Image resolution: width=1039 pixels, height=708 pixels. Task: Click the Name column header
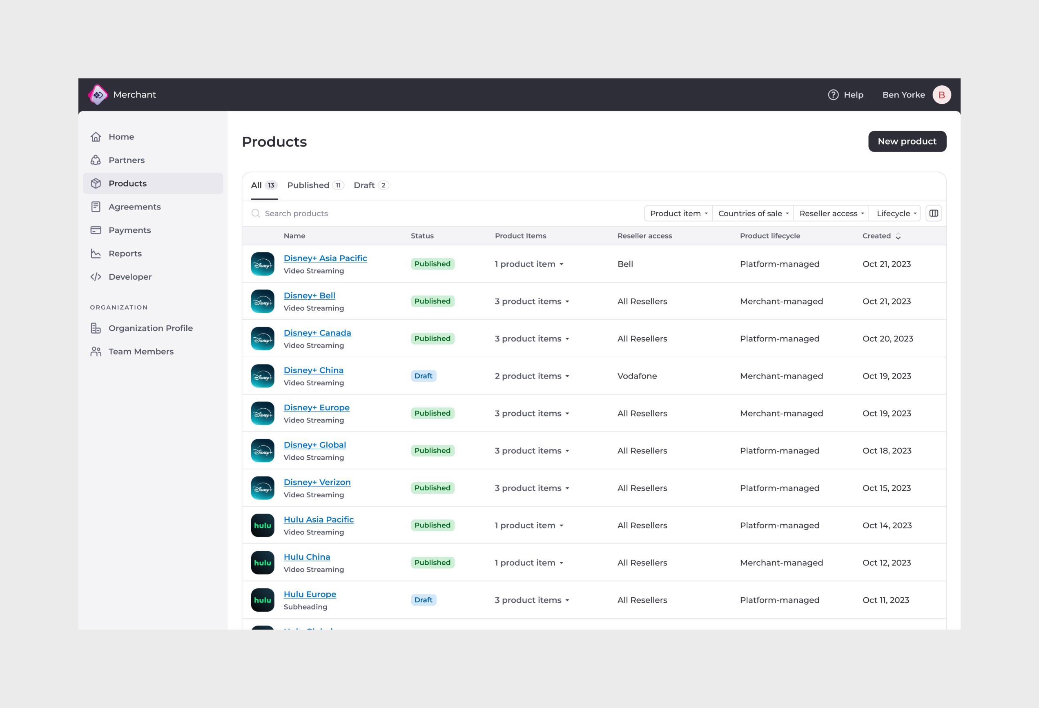[294, 236]
